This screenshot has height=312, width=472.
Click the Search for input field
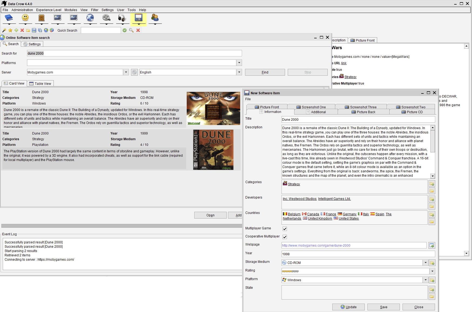[135, 53]
